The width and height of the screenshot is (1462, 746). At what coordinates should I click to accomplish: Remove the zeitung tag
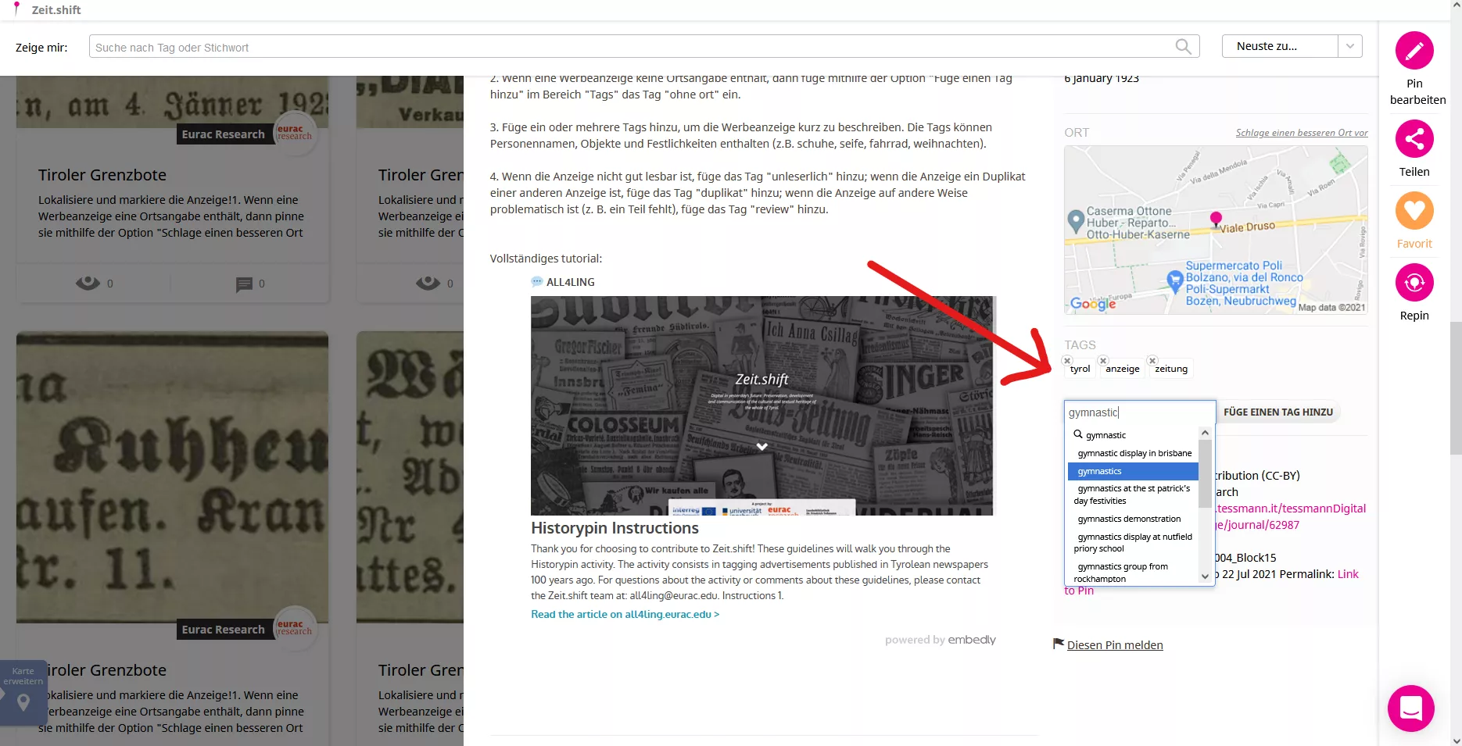coord(1152,360)
